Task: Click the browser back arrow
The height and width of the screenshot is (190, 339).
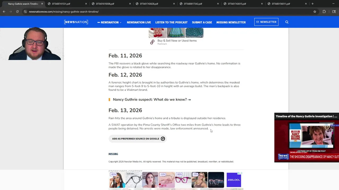Action: pos(4,12)
